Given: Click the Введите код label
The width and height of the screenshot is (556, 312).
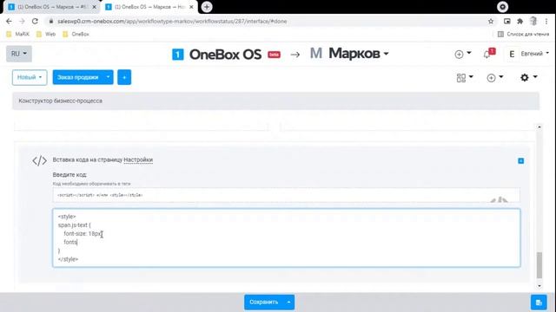Looking at the screenshot, I should (69, 175).
